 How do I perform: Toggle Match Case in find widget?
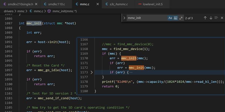point(170,18)
